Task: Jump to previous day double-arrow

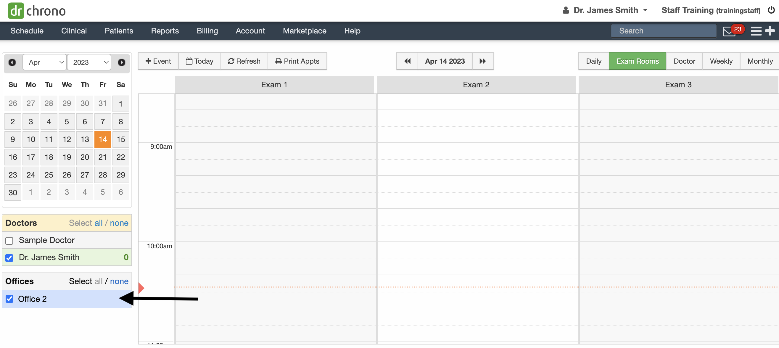Action: 407,61
